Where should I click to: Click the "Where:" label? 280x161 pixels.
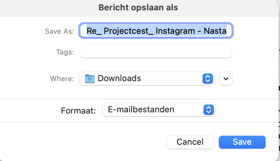point(62,79)
